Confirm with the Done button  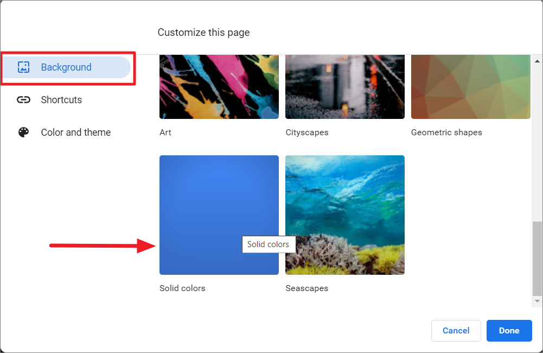tap(509, 330)
